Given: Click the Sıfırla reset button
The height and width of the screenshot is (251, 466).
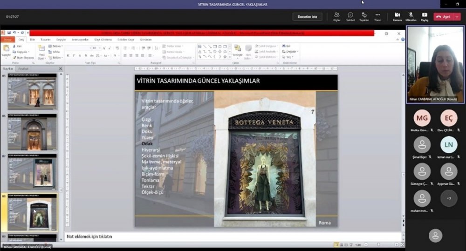Looking at the screenshot, I should [x=54, y=52].
